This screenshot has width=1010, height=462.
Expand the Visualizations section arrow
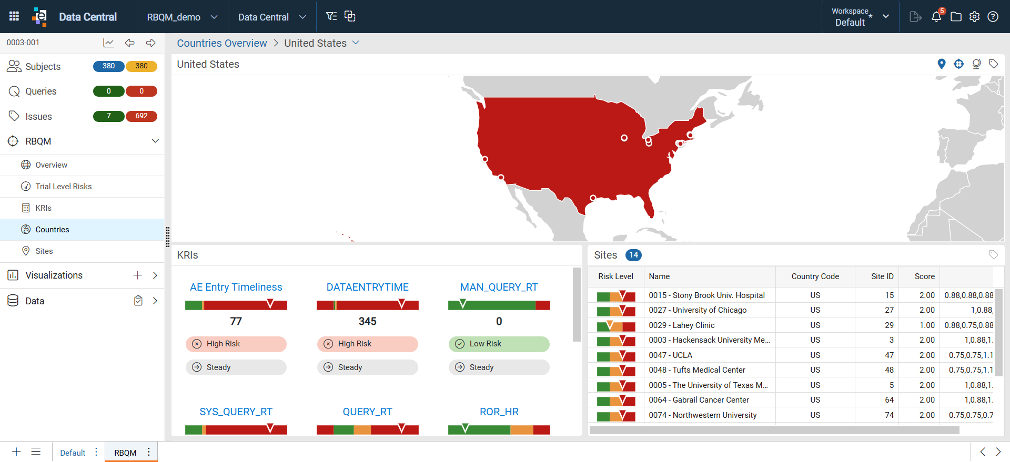point(155,275)
